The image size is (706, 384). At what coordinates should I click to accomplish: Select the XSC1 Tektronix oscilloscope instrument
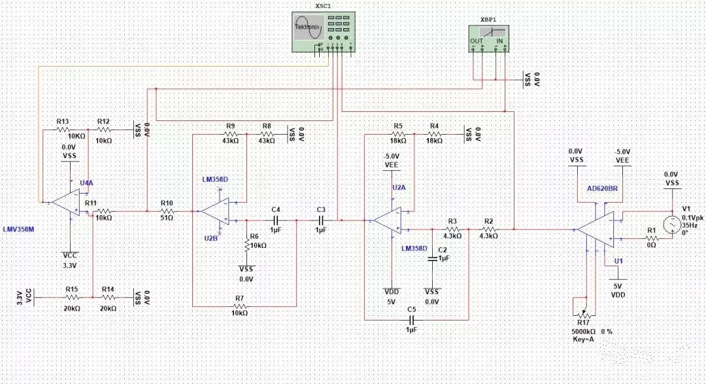pos(324,31)
